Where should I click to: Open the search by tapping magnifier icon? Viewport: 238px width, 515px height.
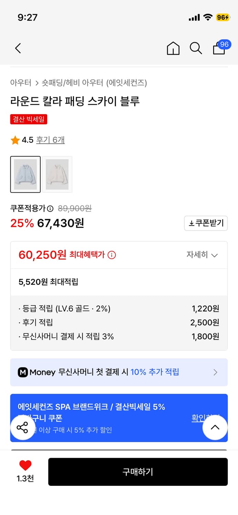point(196,48)
